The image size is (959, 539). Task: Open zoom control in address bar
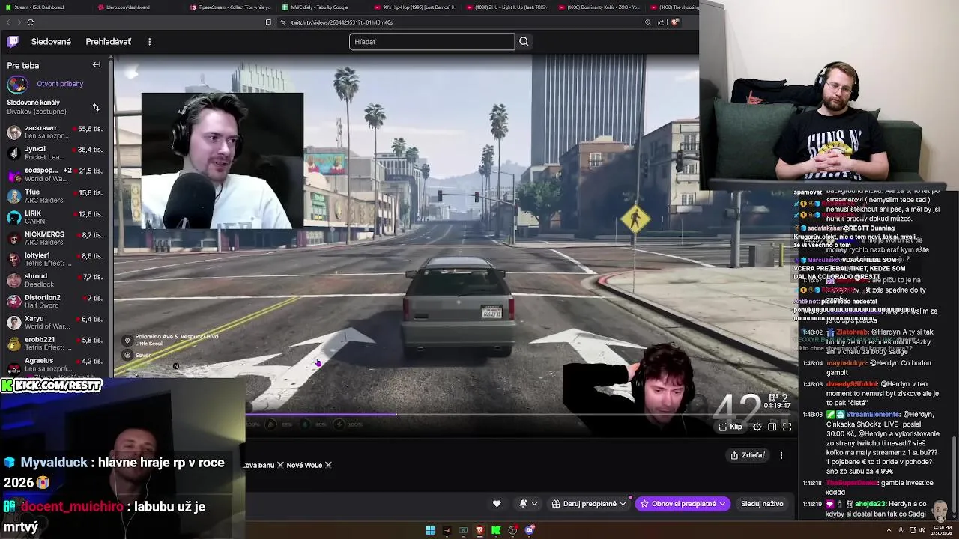coord(647,22)
